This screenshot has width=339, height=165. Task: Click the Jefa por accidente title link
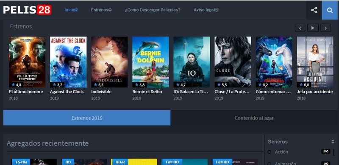[314, 92]
